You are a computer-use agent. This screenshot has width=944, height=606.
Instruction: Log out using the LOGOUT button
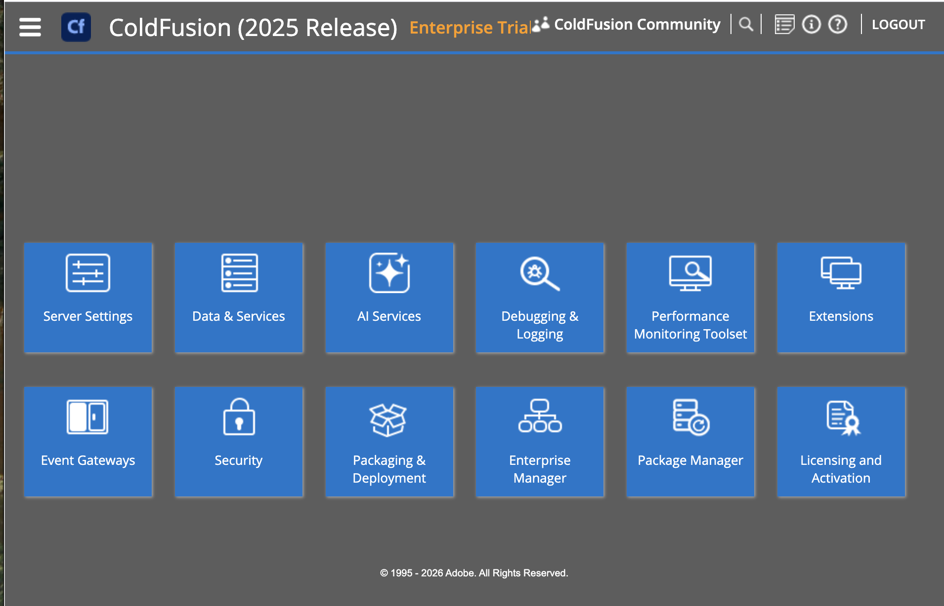coord(898,24)
